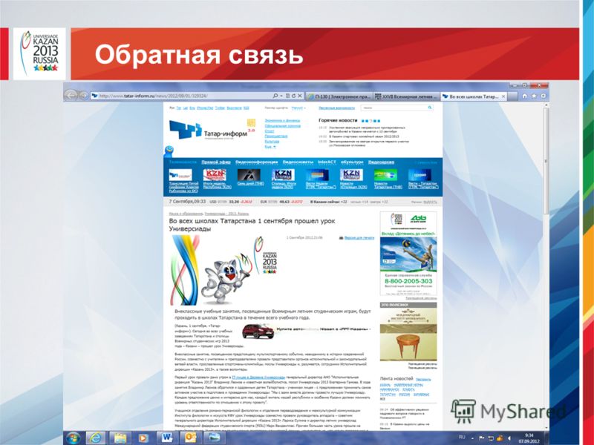Toggle Compatibility View icon in address bar
Image resolution: width=594 pixels, height=445 pixels.
pyautogui.click(x=287, y=96)
